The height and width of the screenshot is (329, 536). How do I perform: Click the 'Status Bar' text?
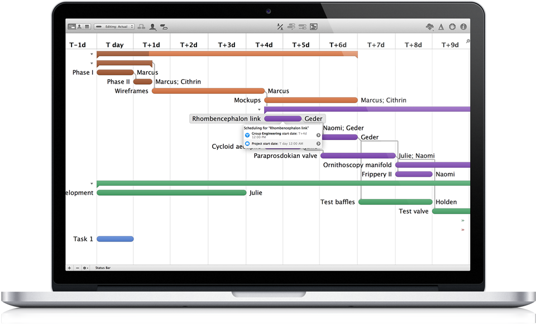(103, 268)
